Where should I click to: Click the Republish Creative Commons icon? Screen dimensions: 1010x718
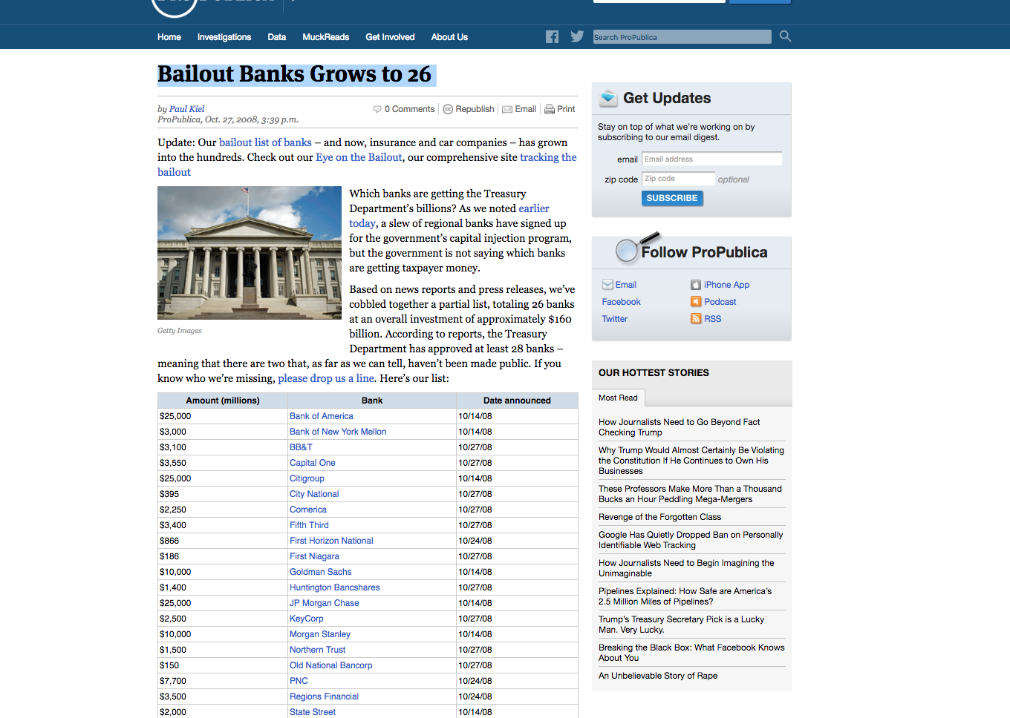click(x=448, y=109)
